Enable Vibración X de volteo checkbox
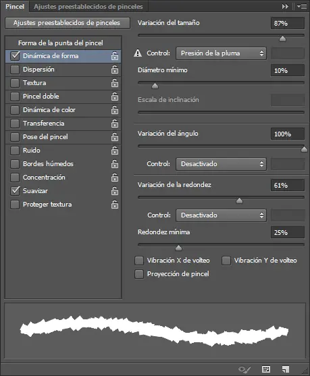This screenshot has height=376, width=310. (139, 261)
